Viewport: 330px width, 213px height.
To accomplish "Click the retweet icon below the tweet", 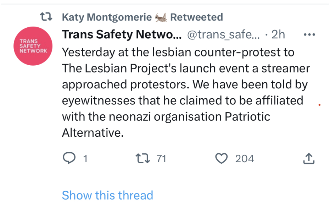I will (142, 158).
